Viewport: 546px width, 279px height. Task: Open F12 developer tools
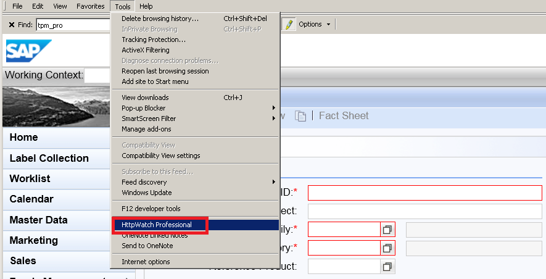click(195, 208)
